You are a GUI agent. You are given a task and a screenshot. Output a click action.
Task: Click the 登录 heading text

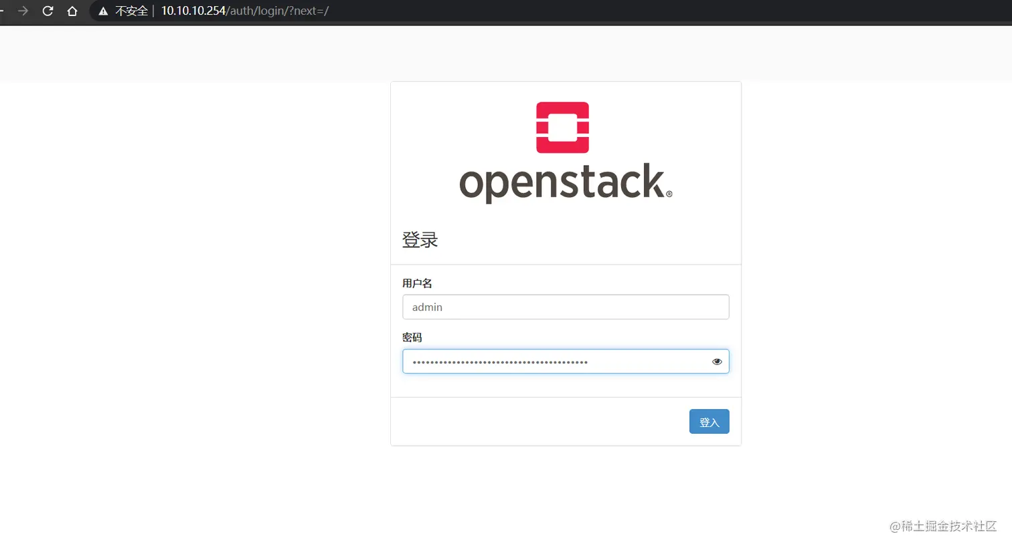coord(420,239)
